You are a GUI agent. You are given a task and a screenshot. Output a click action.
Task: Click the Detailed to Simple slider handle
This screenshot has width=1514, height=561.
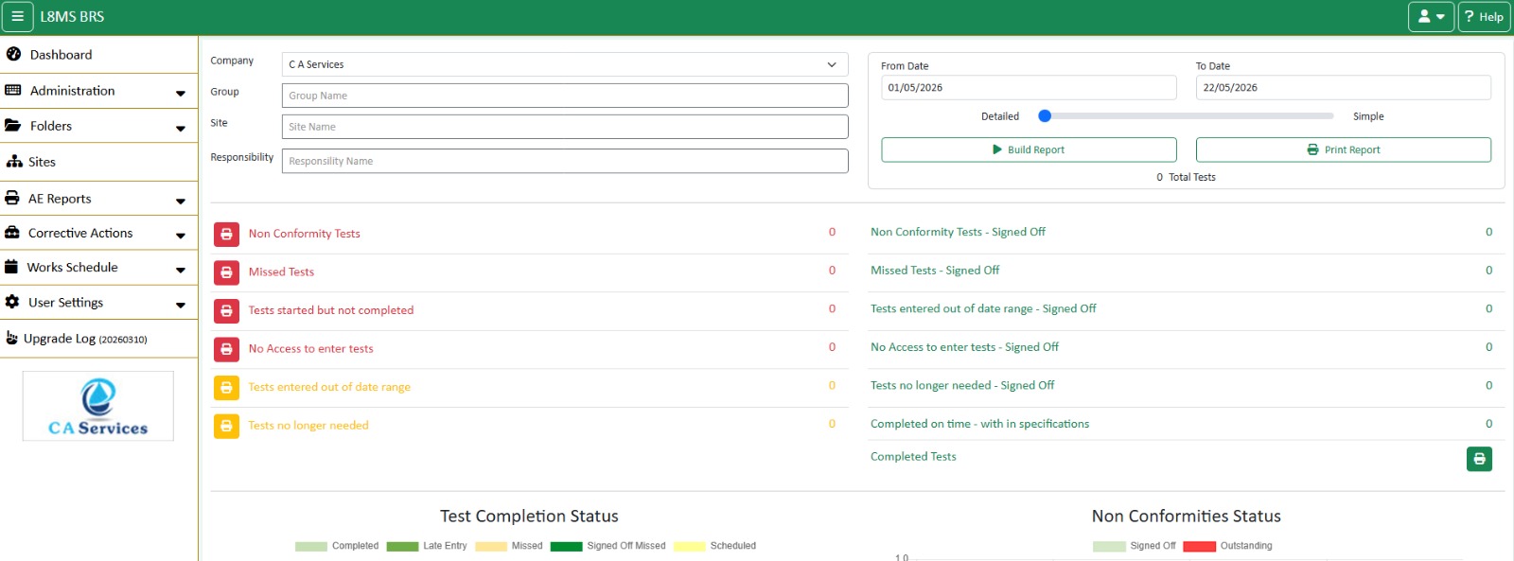[x=1045, y=116]
